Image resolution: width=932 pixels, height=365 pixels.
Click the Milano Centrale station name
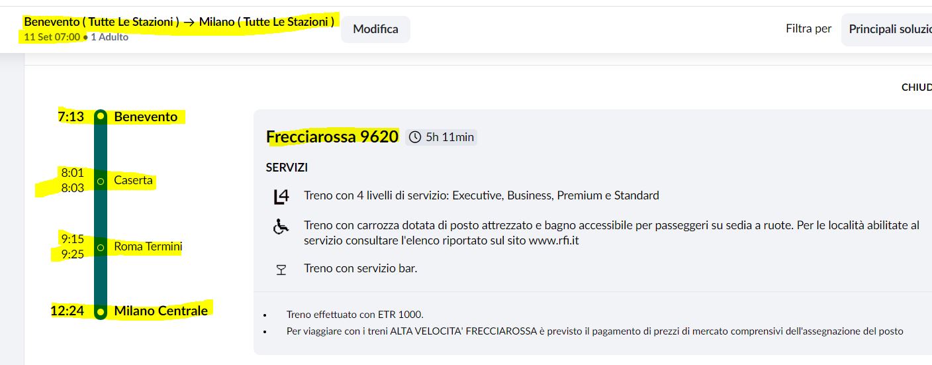coord(161,311)
